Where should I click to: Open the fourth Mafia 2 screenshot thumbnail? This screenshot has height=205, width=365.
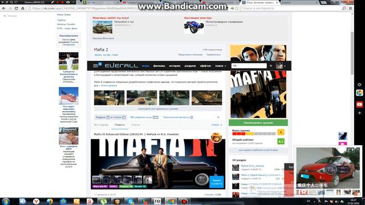pyautogui.click(x=206, y=98)
